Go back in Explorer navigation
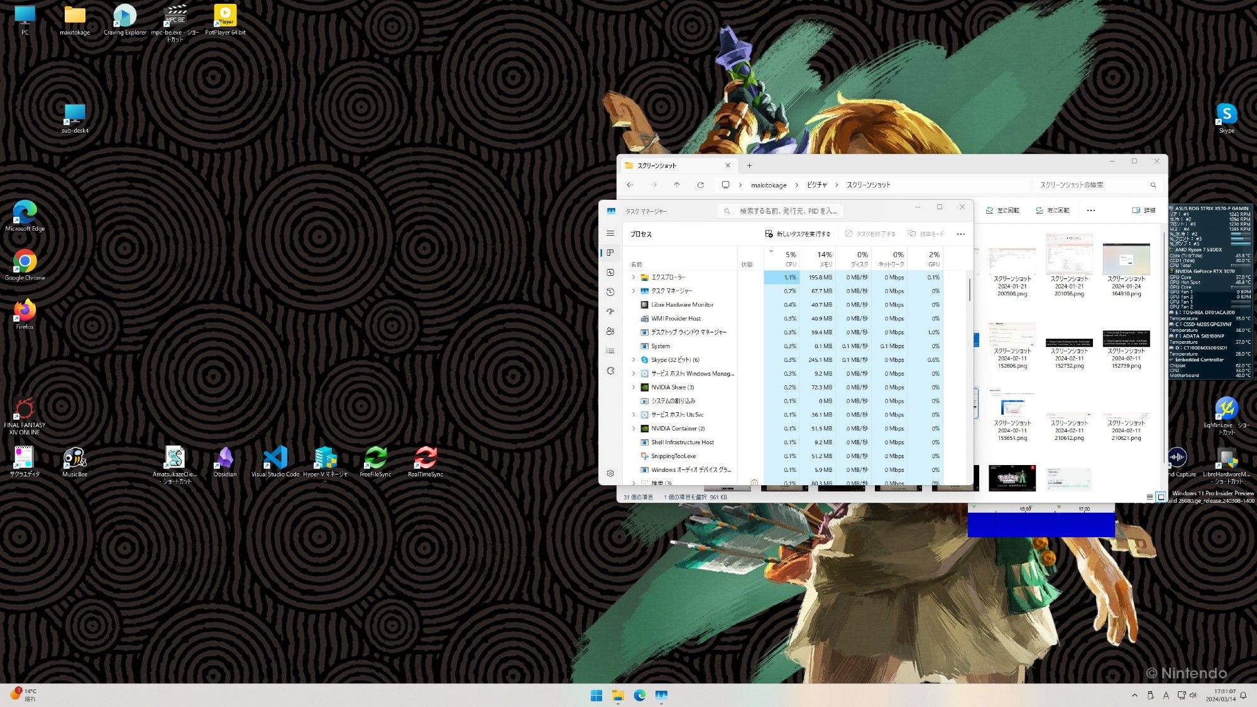Screen dimensions: 1257x707 (630, 185)
